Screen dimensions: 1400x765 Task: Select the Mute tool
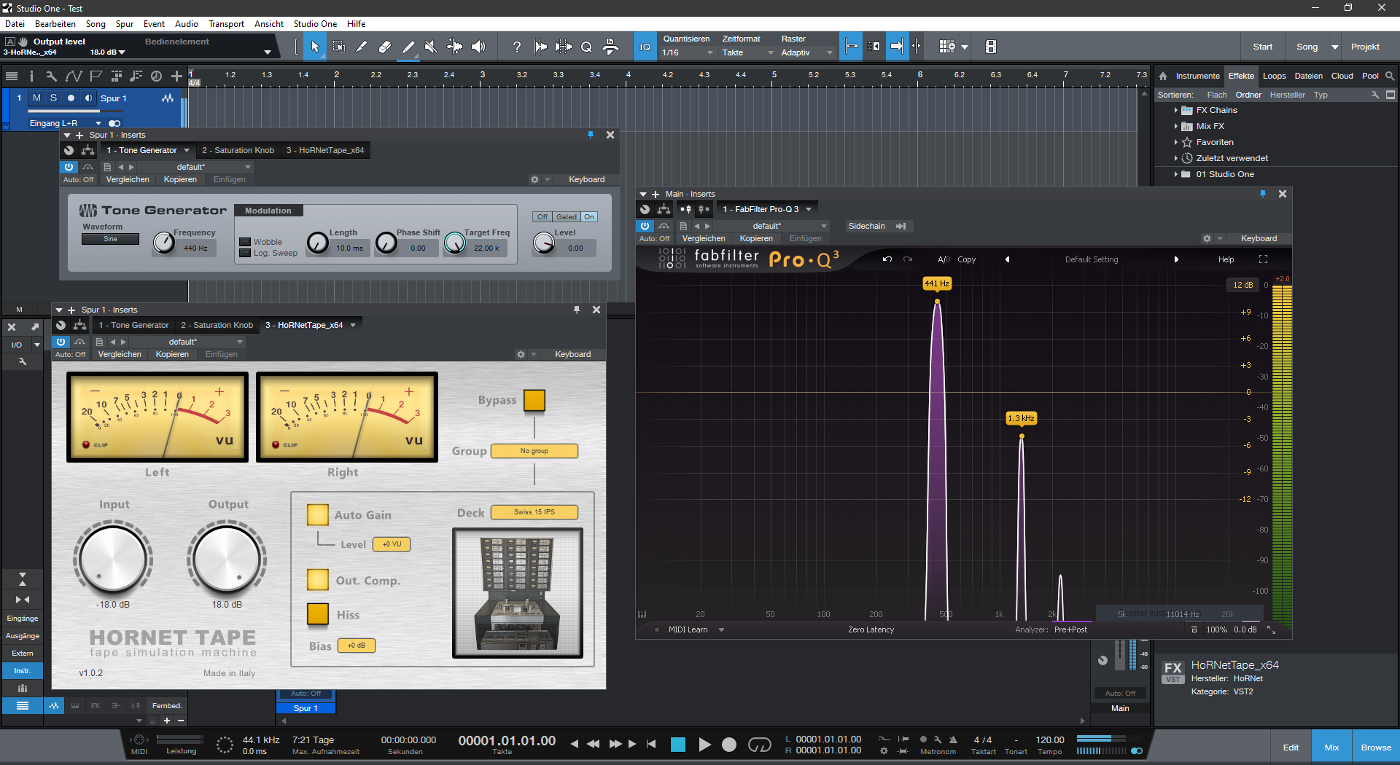click(x=431, y=47)
